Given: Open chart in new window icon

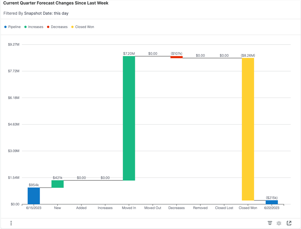Looking at the screenshot, I should 289,223.
